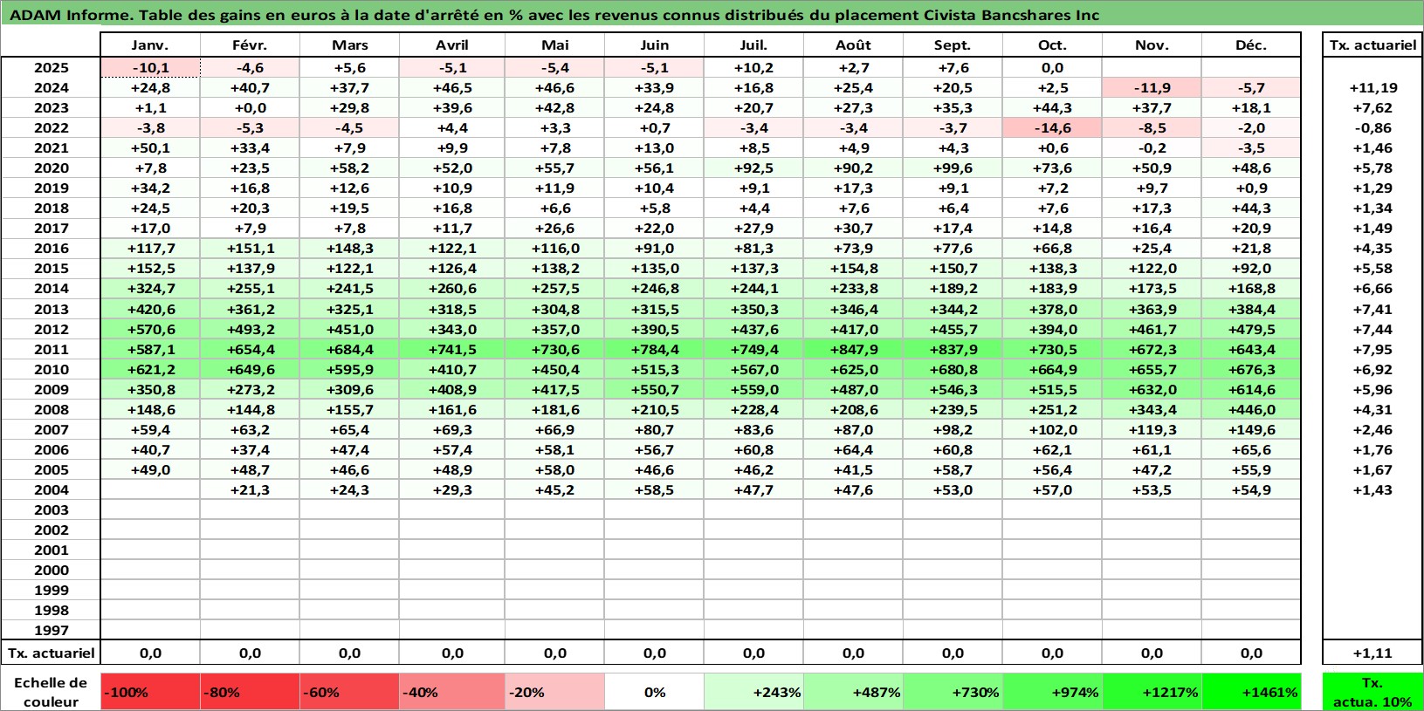Click the Tx. actuariel row label
The width and height of the screenshot is (1424, 711).
52,653
